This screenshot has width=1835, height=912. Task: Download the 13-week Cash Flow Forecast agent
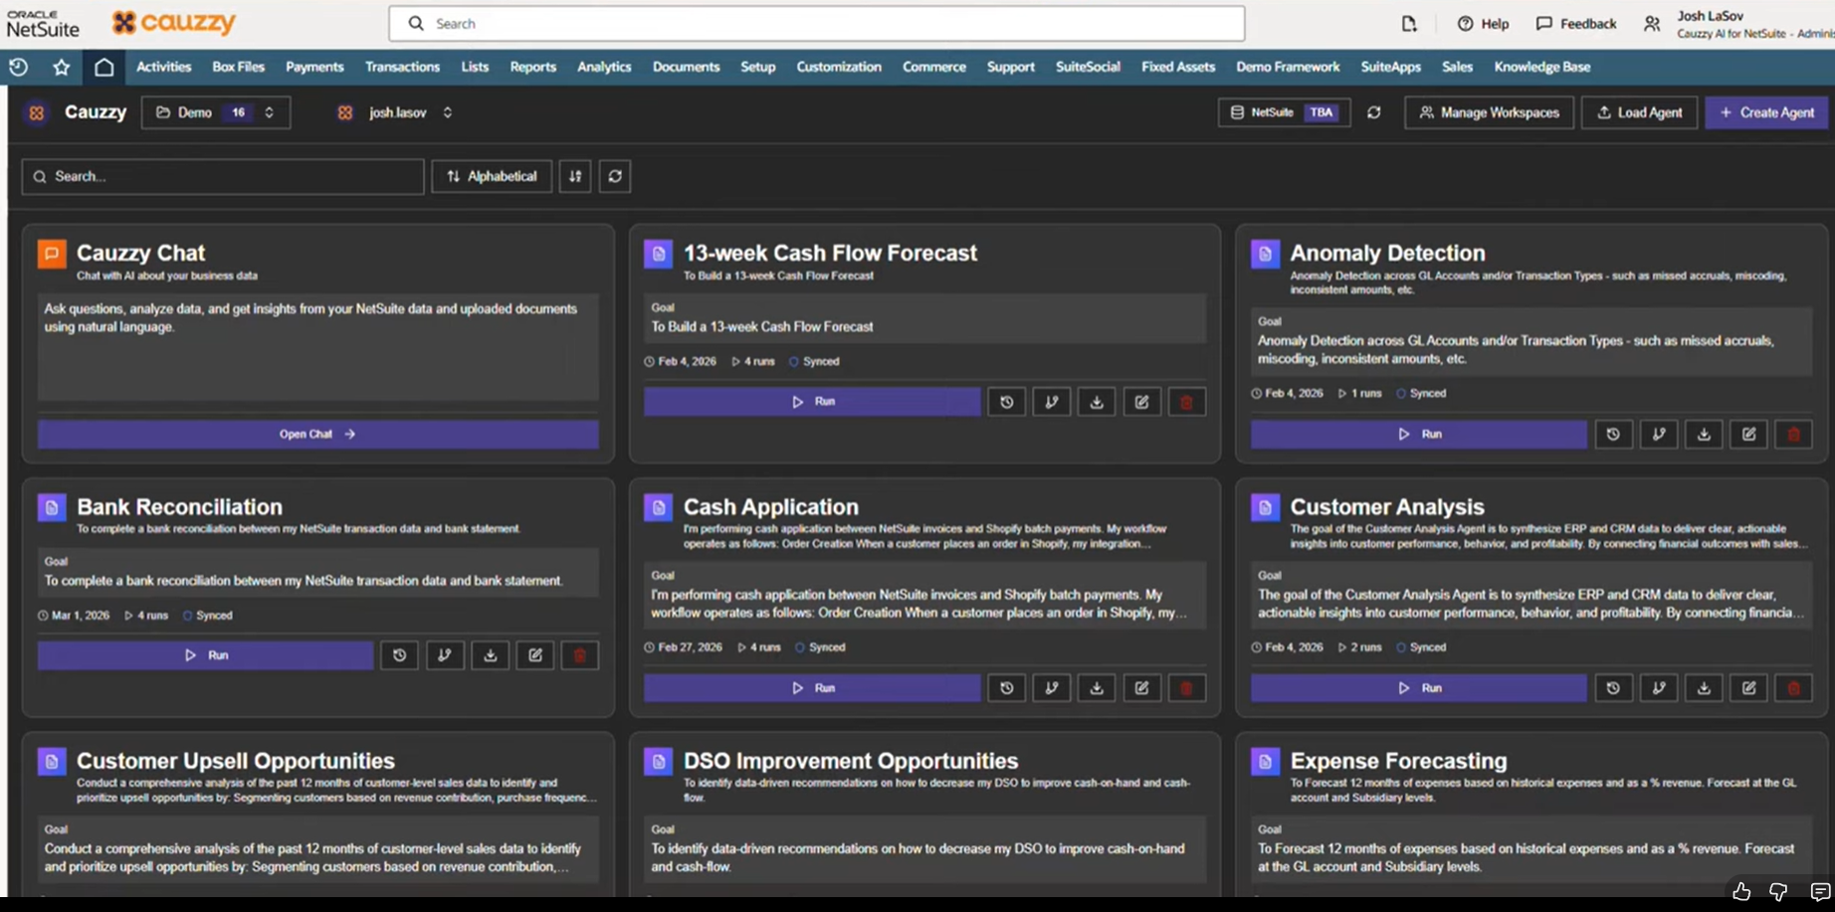click(1097, 402)
